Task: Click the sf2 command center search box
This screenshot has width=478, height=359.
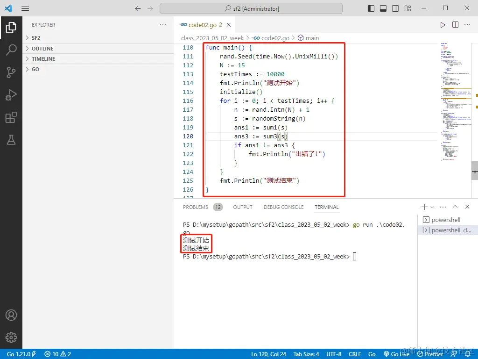Action: point(251,8)
